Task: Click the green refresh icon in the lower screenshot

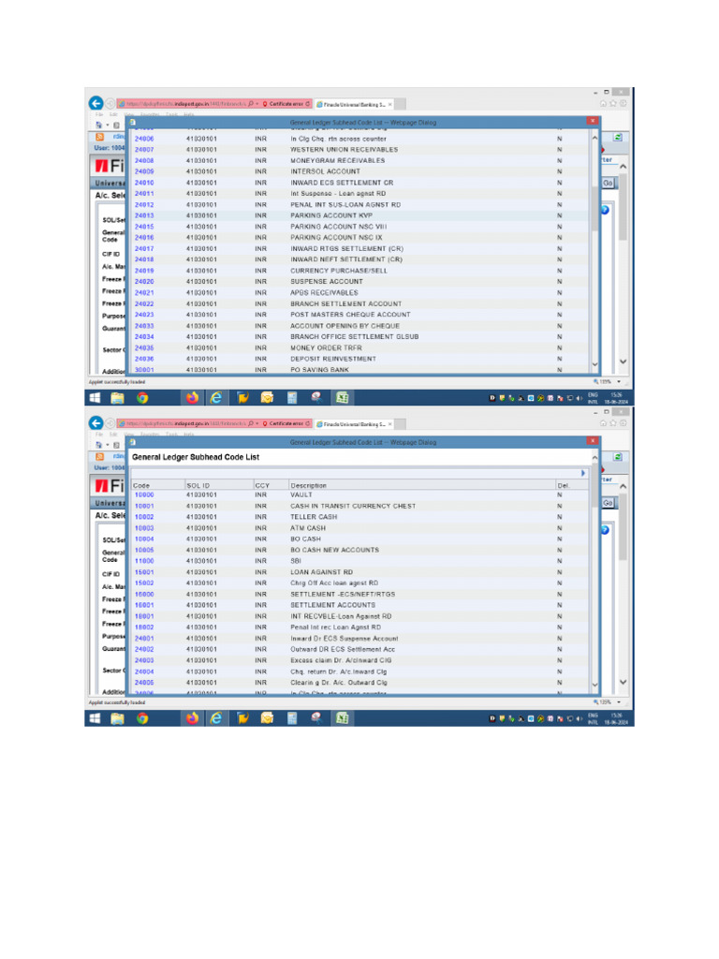Action: coord(618,457)
